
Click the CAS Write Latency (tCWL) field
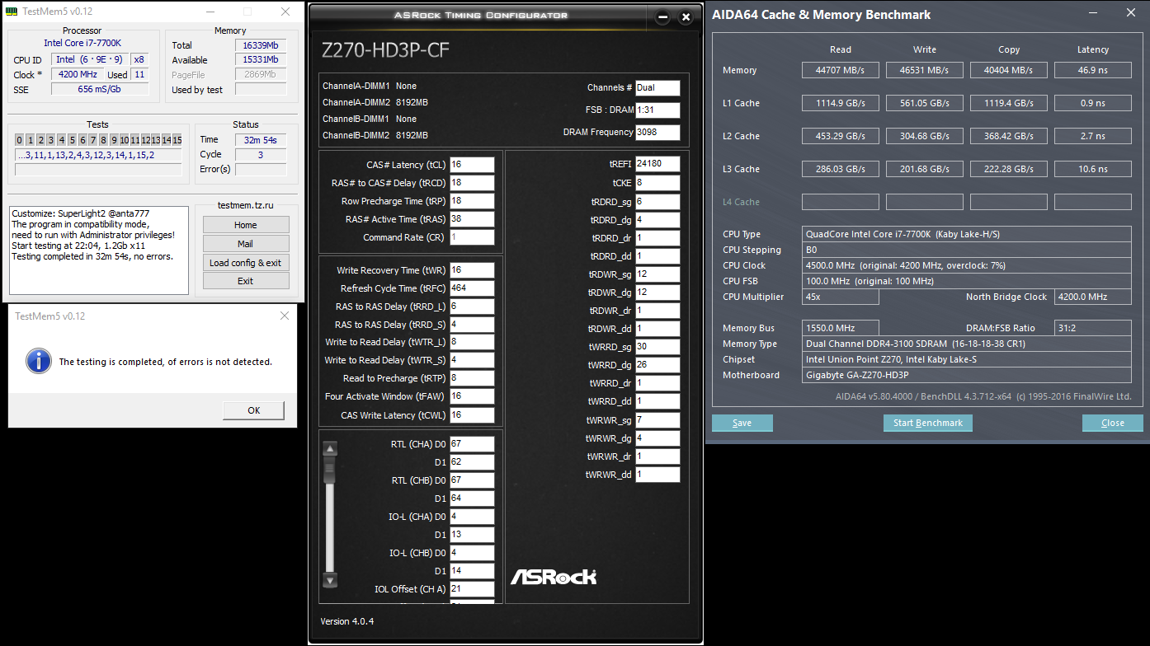coord(472,415)
